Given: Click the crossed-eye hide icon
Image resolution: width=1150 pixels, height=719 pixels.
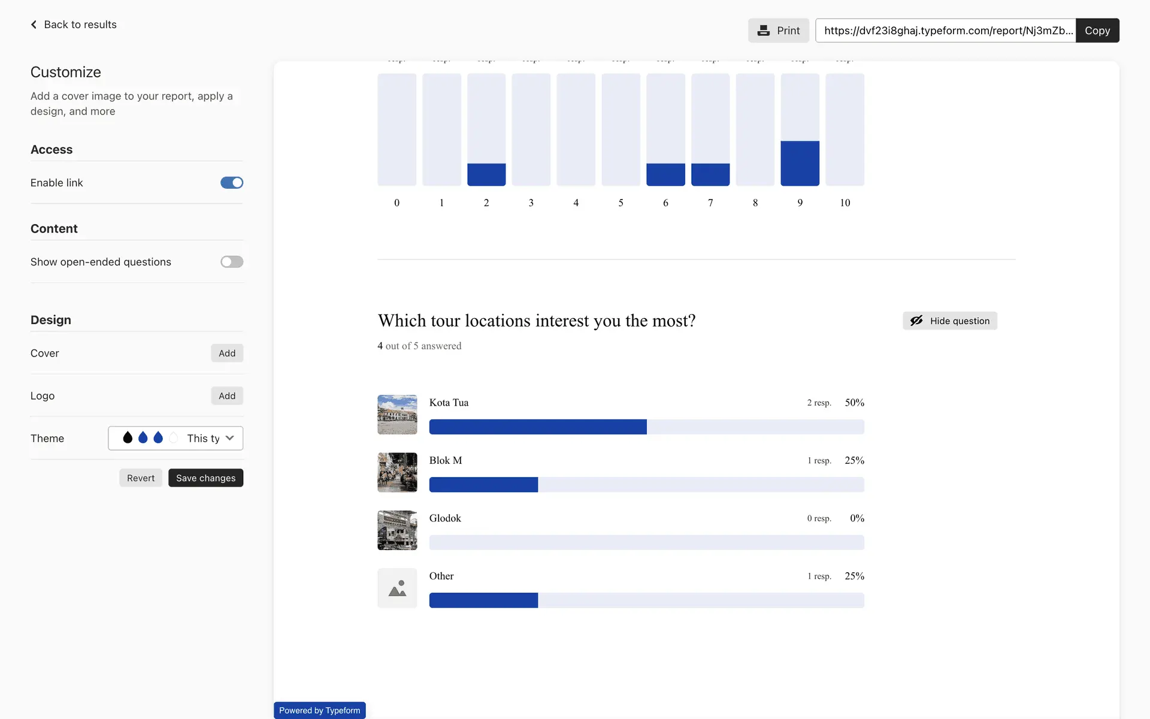Looking at the screenshot, I should click(x=916, y=321).
